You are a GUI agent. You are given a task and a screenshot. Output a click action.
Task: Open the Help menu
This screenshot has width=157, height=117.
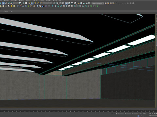(x=60, y=1)
